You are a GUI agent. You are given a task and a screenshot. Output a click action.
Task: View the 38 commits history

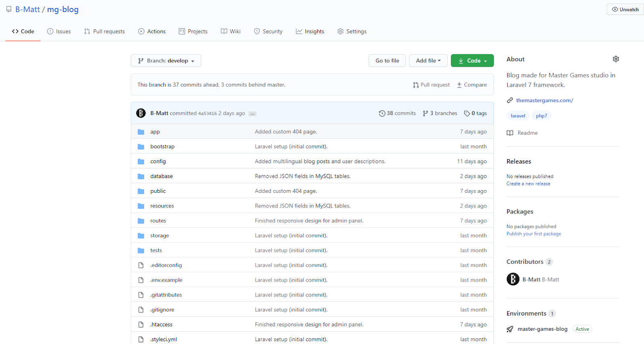coord(397,113)
